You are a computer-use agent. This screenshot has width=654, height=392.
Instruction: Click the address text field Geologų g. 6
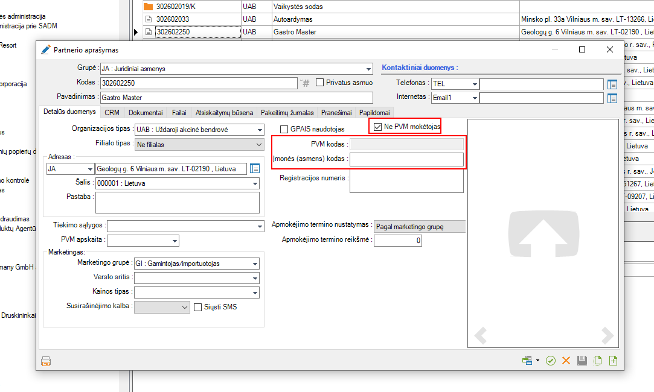click(171, 169)
